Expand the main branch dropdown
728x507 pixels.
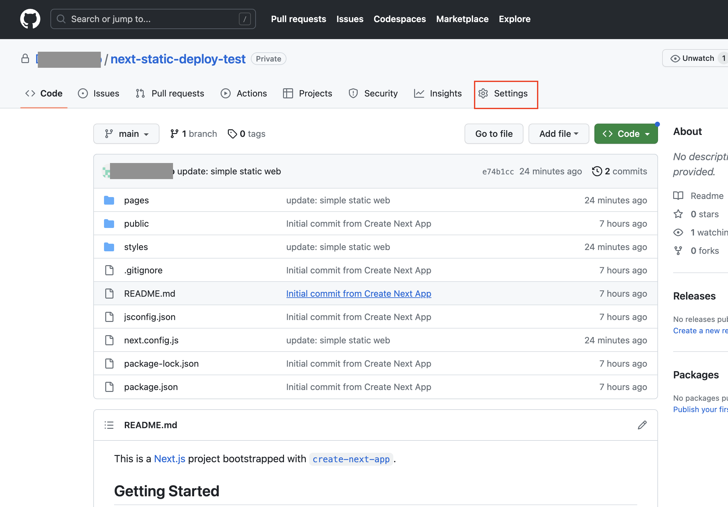pos(126,134)
